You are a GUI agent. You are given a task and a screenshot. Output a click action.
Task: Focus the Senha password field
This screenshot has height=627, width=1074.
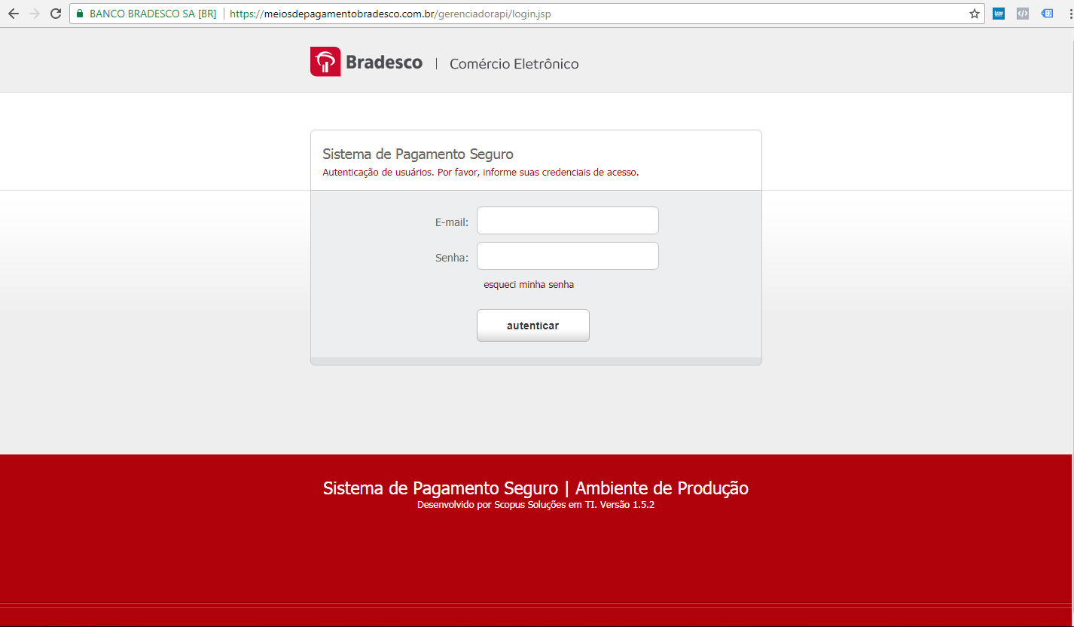(x=568, y=256)
